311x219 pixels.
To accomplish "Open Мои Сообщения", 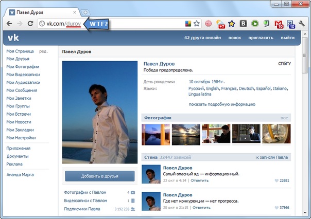I will coord(22,90).
